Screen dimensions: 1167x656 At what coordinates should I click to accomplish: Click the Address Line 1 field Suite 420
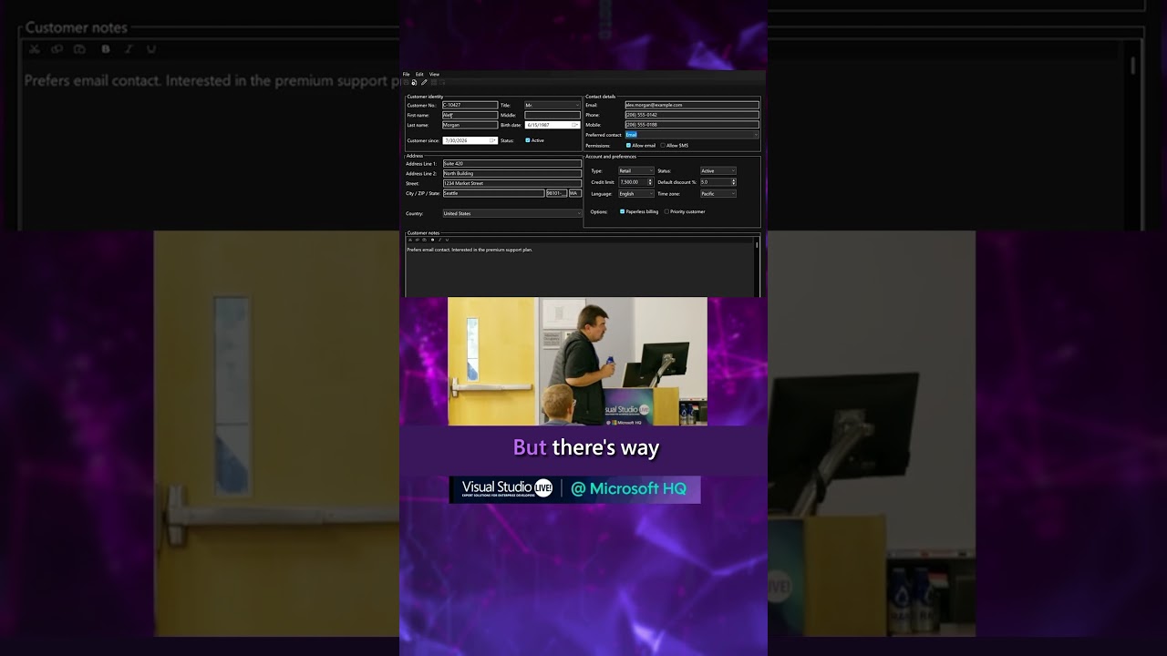coord(511,163)
